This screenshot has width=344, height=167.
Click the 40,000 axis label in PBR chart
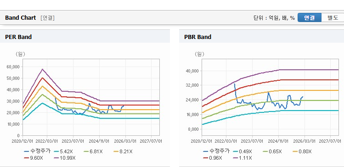[x=192, y=71]
